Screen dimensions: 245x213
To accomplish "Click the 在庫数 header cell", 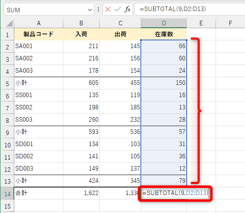I will click(x=164, y=34).
